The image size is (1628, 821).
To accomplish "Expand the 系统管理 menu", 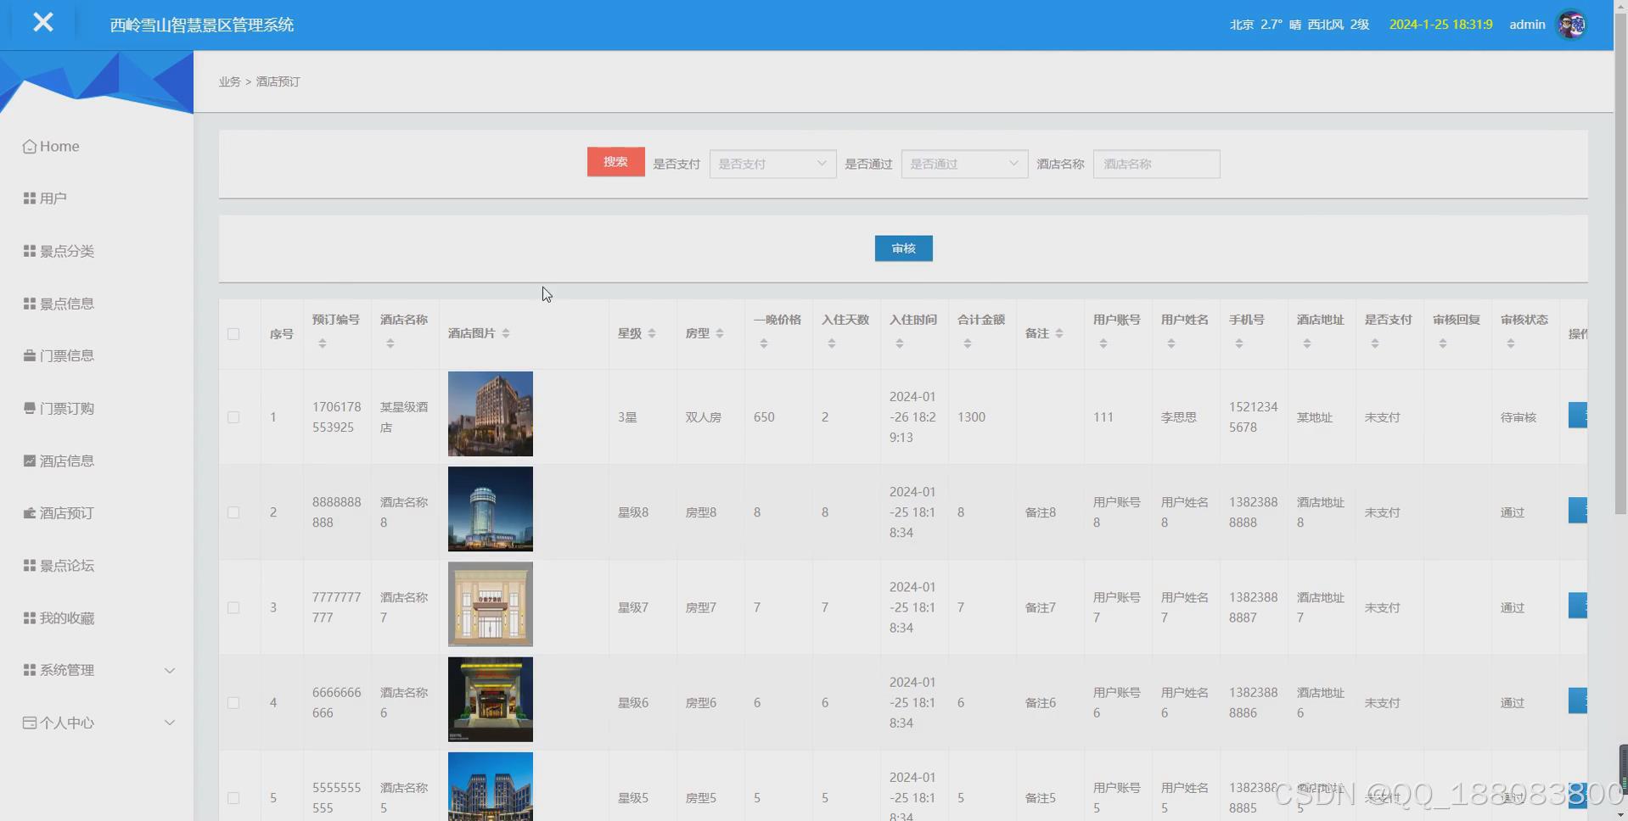I will click(67, 670).
